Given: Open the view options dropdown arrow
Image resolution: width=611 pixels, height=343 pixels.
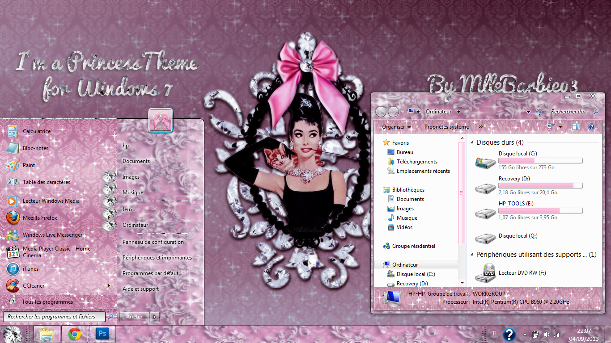Looking at the screenshot, I should (x=560, y=127).
